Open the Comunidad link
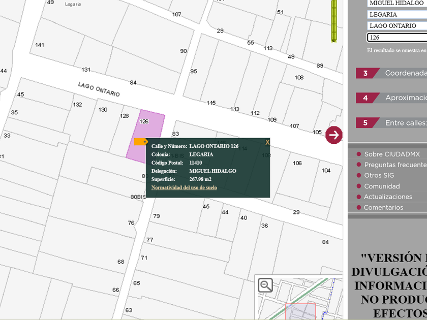Screen dimensions: 427x320 click(x=382, y=186)
